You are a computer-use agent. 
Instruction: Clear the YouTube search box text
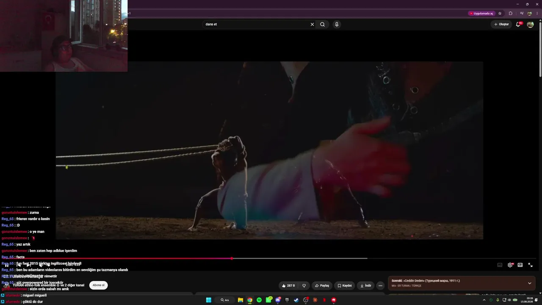[312, 24]
